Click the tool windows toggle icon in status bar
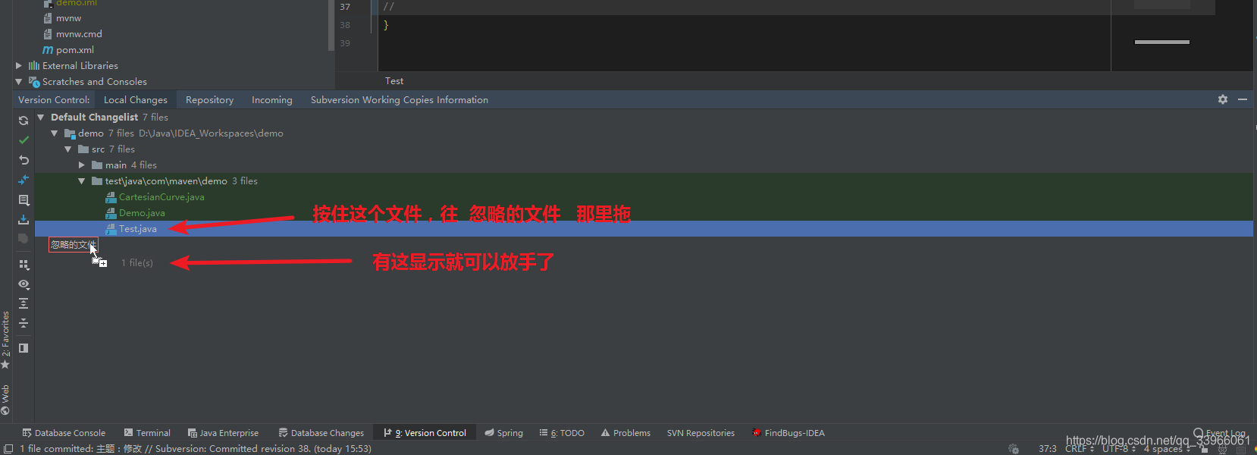Image resolution: width=1257 pixels, height=455 pixels. (x=8, y=449)
